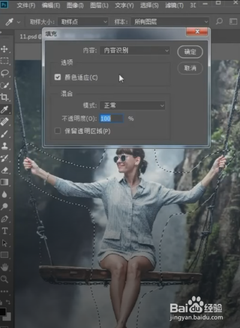
Task: Select the Dodge tool
Action: tap(4, 206)
